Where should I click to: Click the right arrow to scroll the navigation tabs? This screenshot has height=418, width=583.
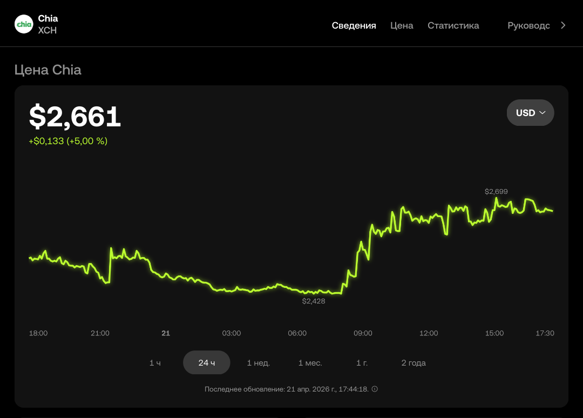563,25
